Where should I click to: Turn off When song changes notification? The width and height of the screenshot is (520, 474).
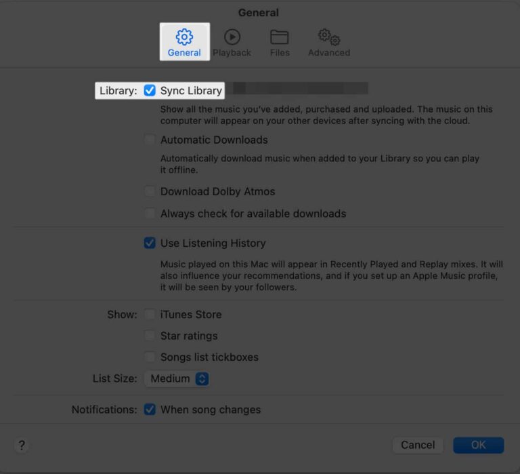click(x=150, y=410)
